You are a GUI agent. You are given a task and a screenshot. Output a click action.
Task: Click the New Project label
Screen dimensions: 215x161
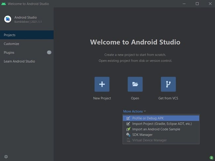(x=102, y=98)
